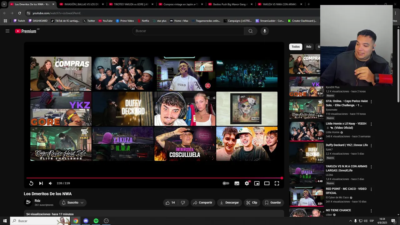400x225 pixels.
Task: Toggle autoplay switch in player
Action: pos(226,183)
